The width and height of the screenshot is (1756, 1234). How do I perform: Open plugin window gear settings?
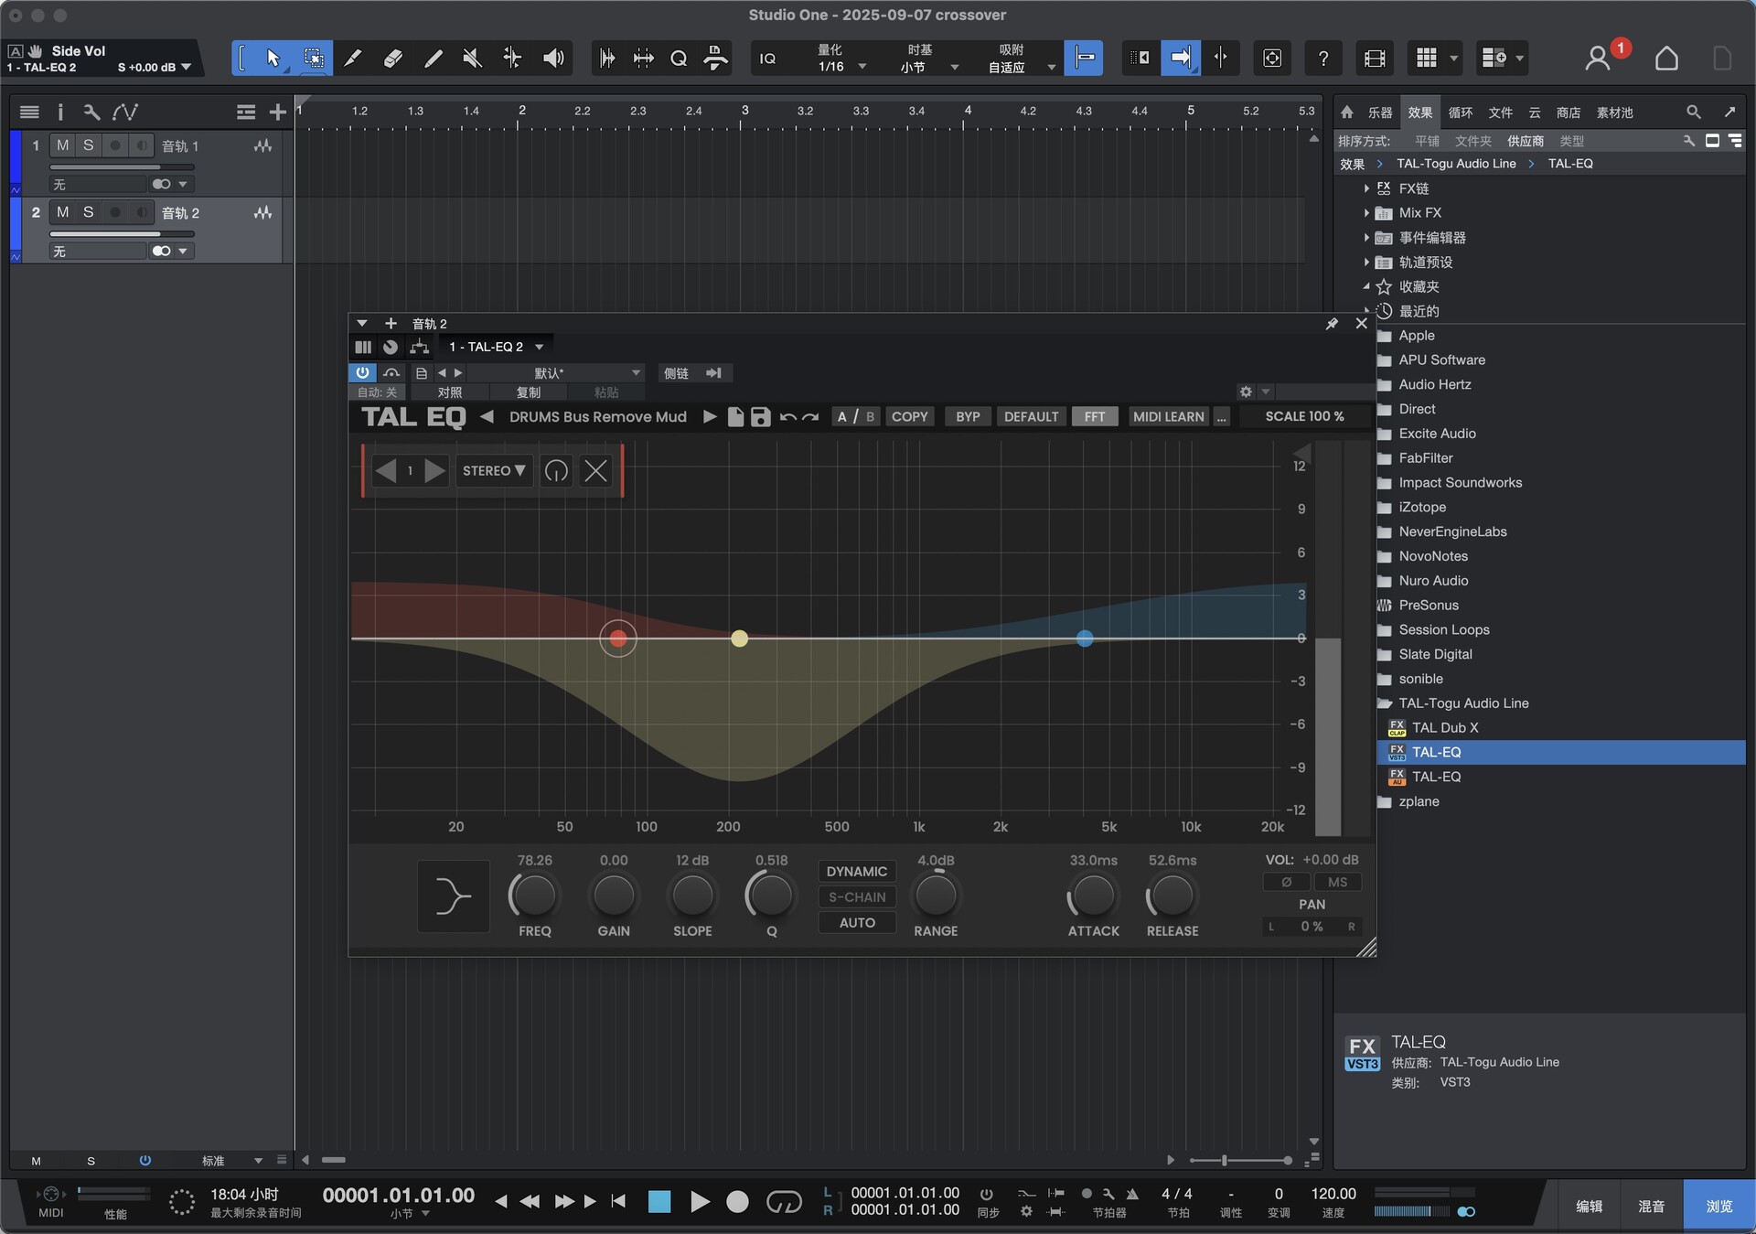click(x=1246, y=392)
